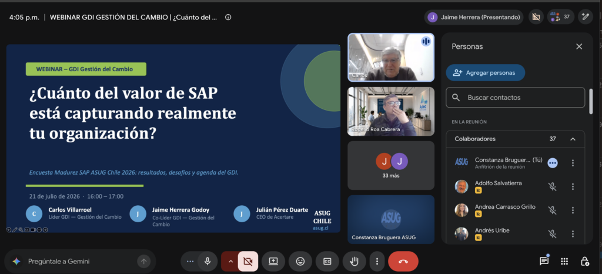Click red leave call button
The height and width of the screenshot is (274, 602).
(x=403, y=261)
